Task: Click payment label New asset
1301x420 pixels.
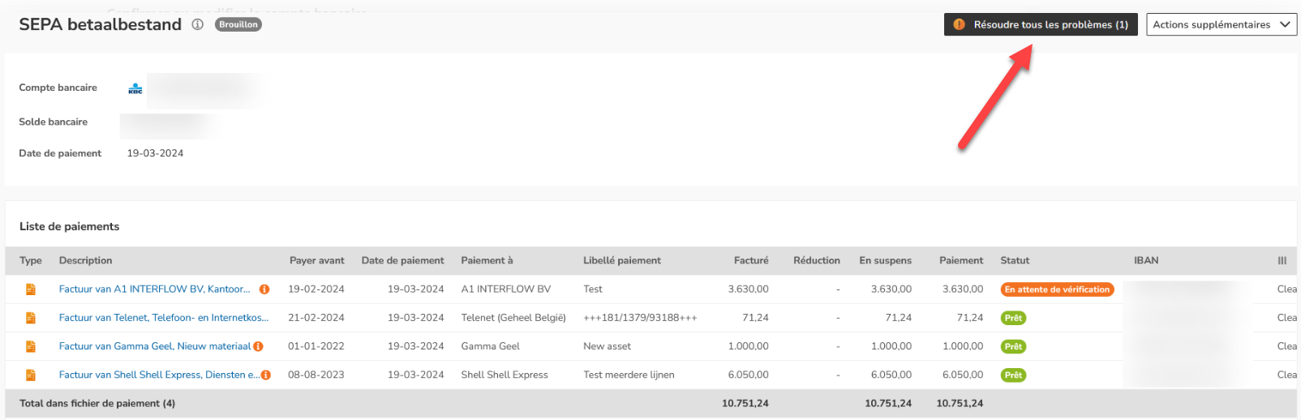Action: coord(607,346)
